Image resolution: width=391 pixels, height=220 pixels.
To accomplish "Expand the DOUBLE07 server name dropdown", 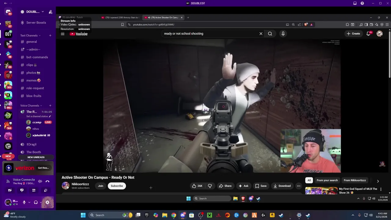I will pos(43,12).
